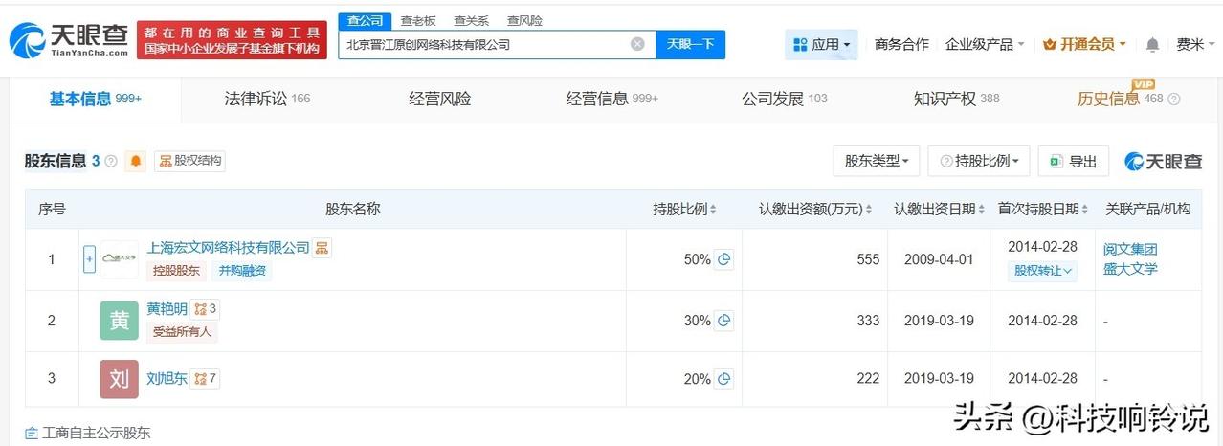Open 刘旭东 related companies badge 7
This screenshot has height=446, width=1223.
tap(205, 379)
